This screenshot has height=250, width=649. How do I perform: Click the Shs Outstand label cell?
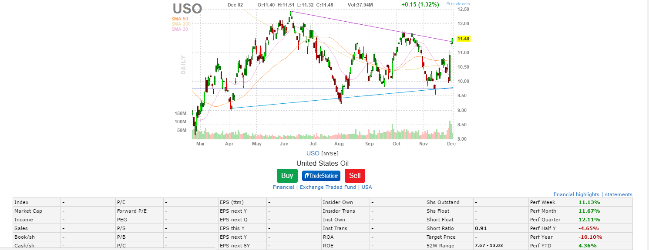pos(449,202)
